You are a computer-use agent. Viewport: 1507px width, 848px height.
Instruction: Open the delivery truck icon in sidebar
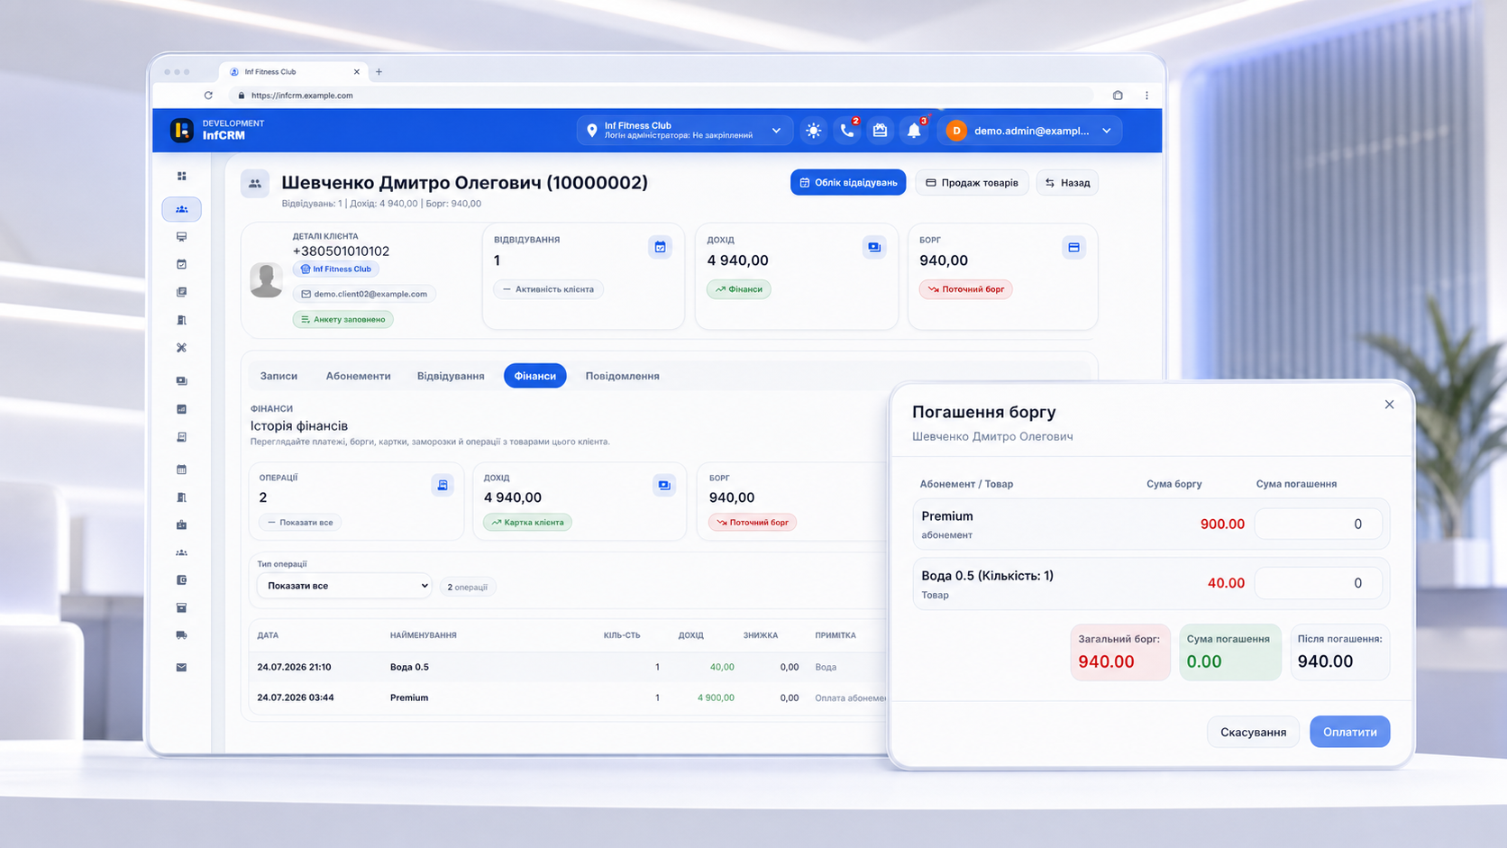point(181,635)
